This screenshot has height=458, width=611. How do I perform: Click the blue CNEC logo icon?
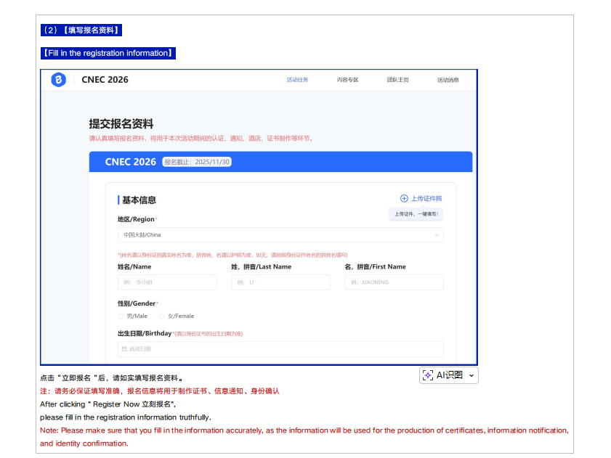[59, 80]
